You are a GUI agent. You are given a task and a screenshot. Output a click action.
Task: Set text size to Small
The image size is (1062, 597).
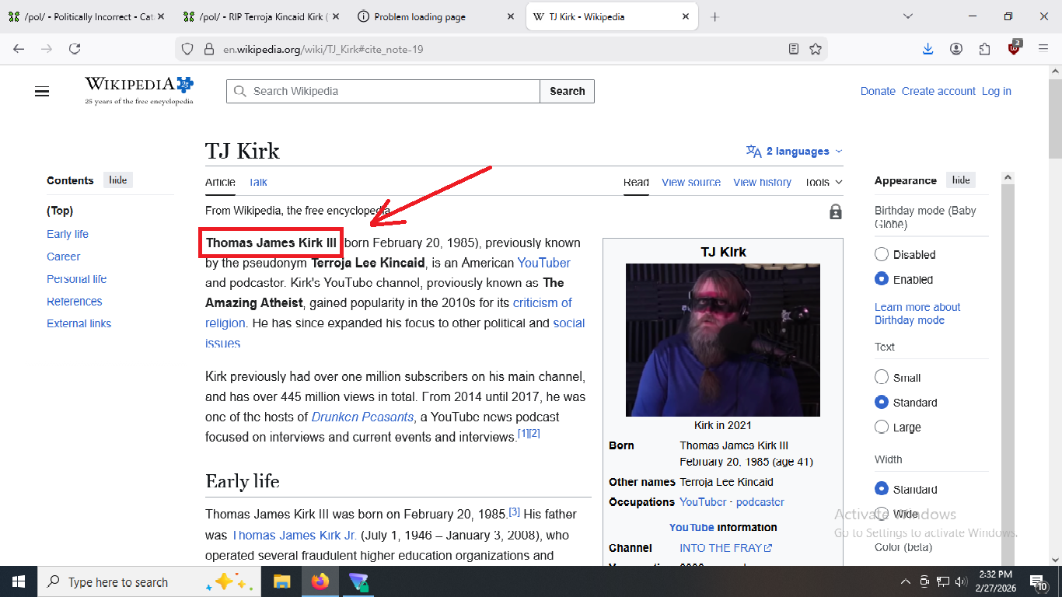point(882,377)
